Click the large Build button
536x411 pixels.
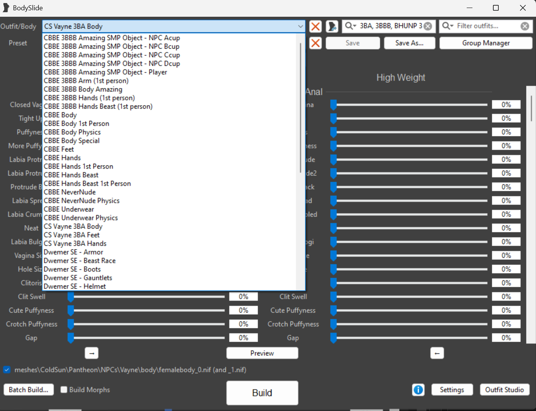pyautogui.click(x=262, y=393)
